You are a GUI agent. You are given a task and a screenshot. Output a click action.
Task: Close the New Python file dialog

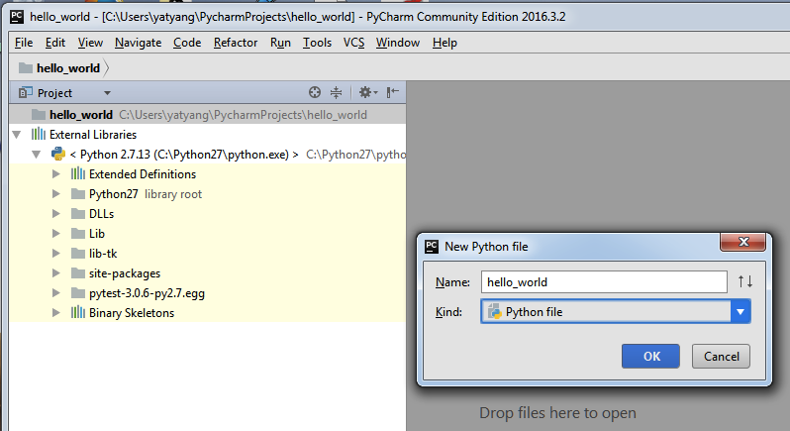pyautogui.click(x=743, y=242)
